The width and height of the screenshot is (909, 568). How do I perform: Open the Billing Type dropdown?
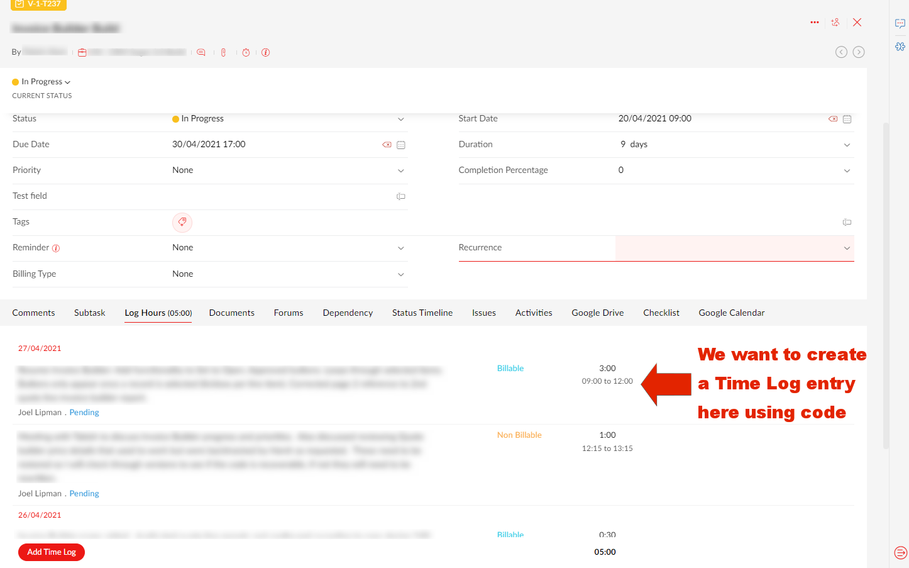click(x=400, y=275)
